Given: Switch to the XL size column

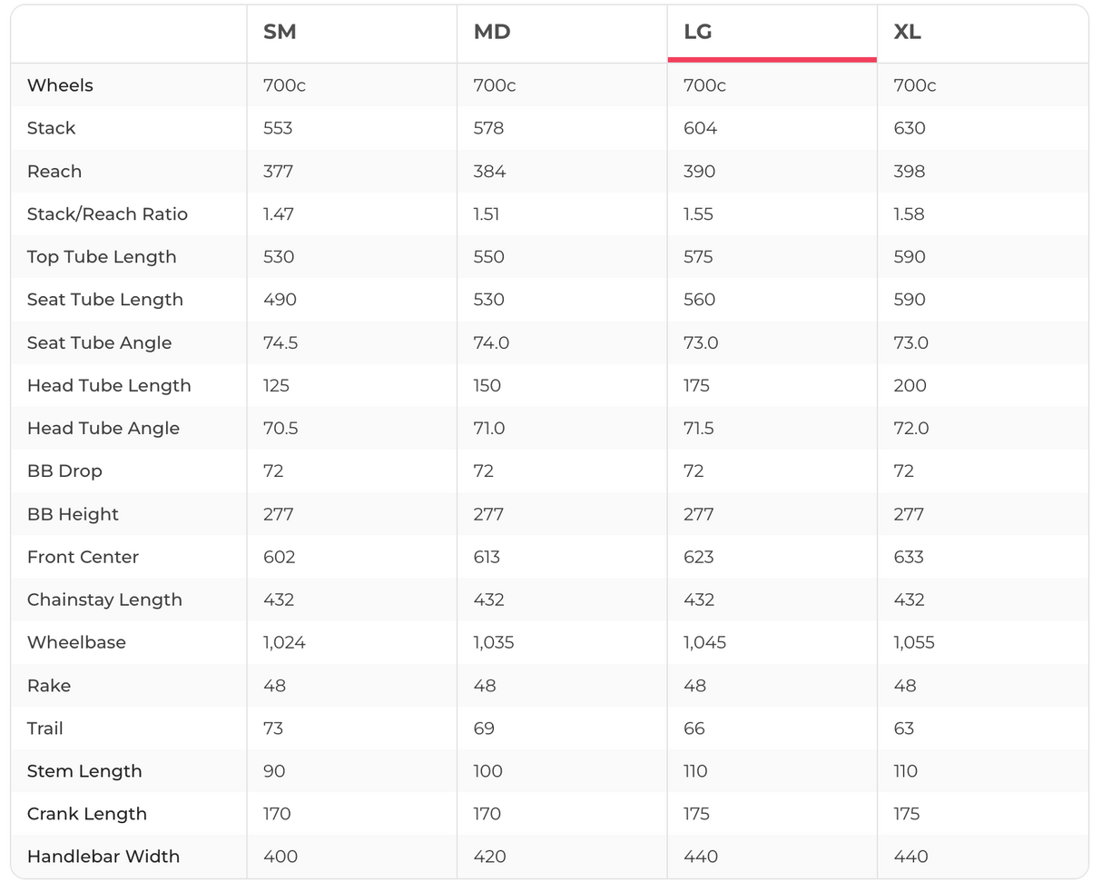Looking at the screenshot, I should [908, 32].
